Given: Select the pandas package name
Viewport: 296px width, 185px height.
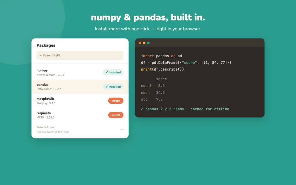Looking at the screenshot, I should tap(42, 85).
